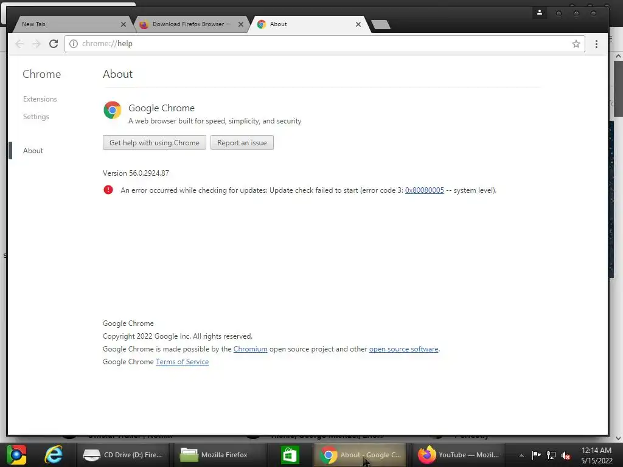The height and width of the screenshot is (467, 623).
Task: Open Action Center flag icon in tray
Action: tap(536, 455)
